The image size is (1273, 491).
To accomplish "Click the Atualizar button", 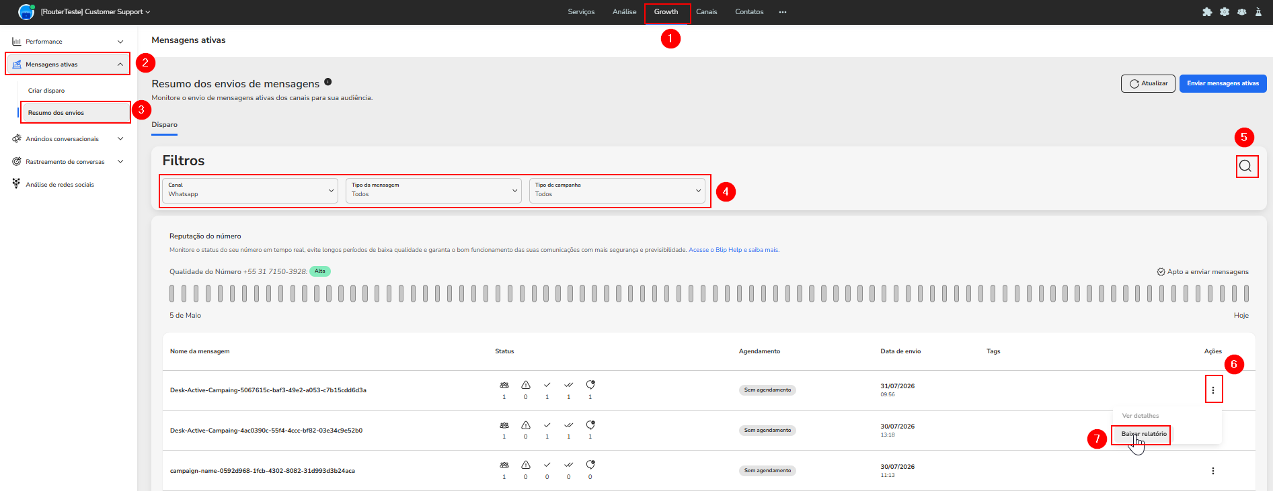I will (x=1148, y=83).
